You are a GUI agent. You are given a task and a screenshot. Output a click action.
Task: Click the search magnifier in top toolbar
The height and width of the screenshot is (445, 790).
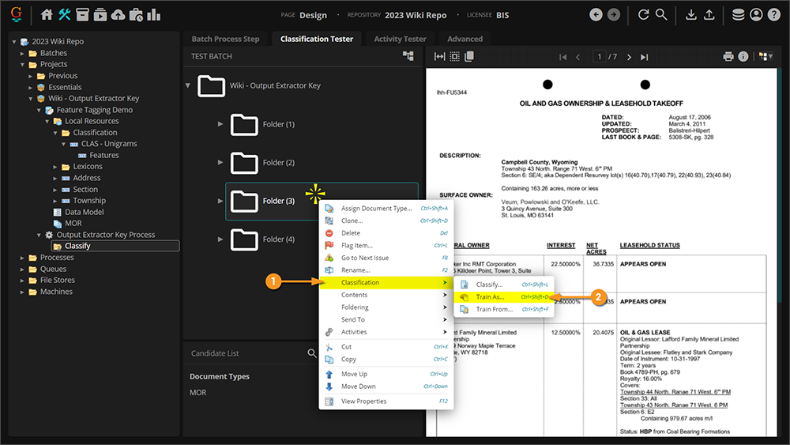662,14
